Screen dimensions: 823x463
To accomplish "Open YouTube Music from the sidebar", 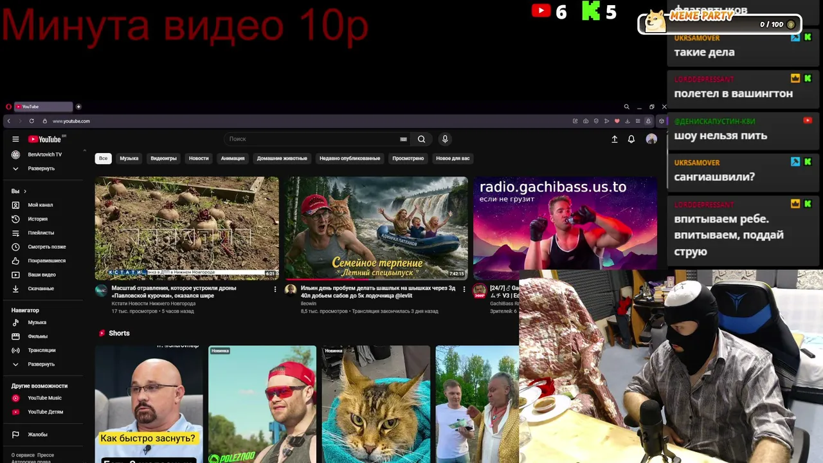I will pos(46,398).
